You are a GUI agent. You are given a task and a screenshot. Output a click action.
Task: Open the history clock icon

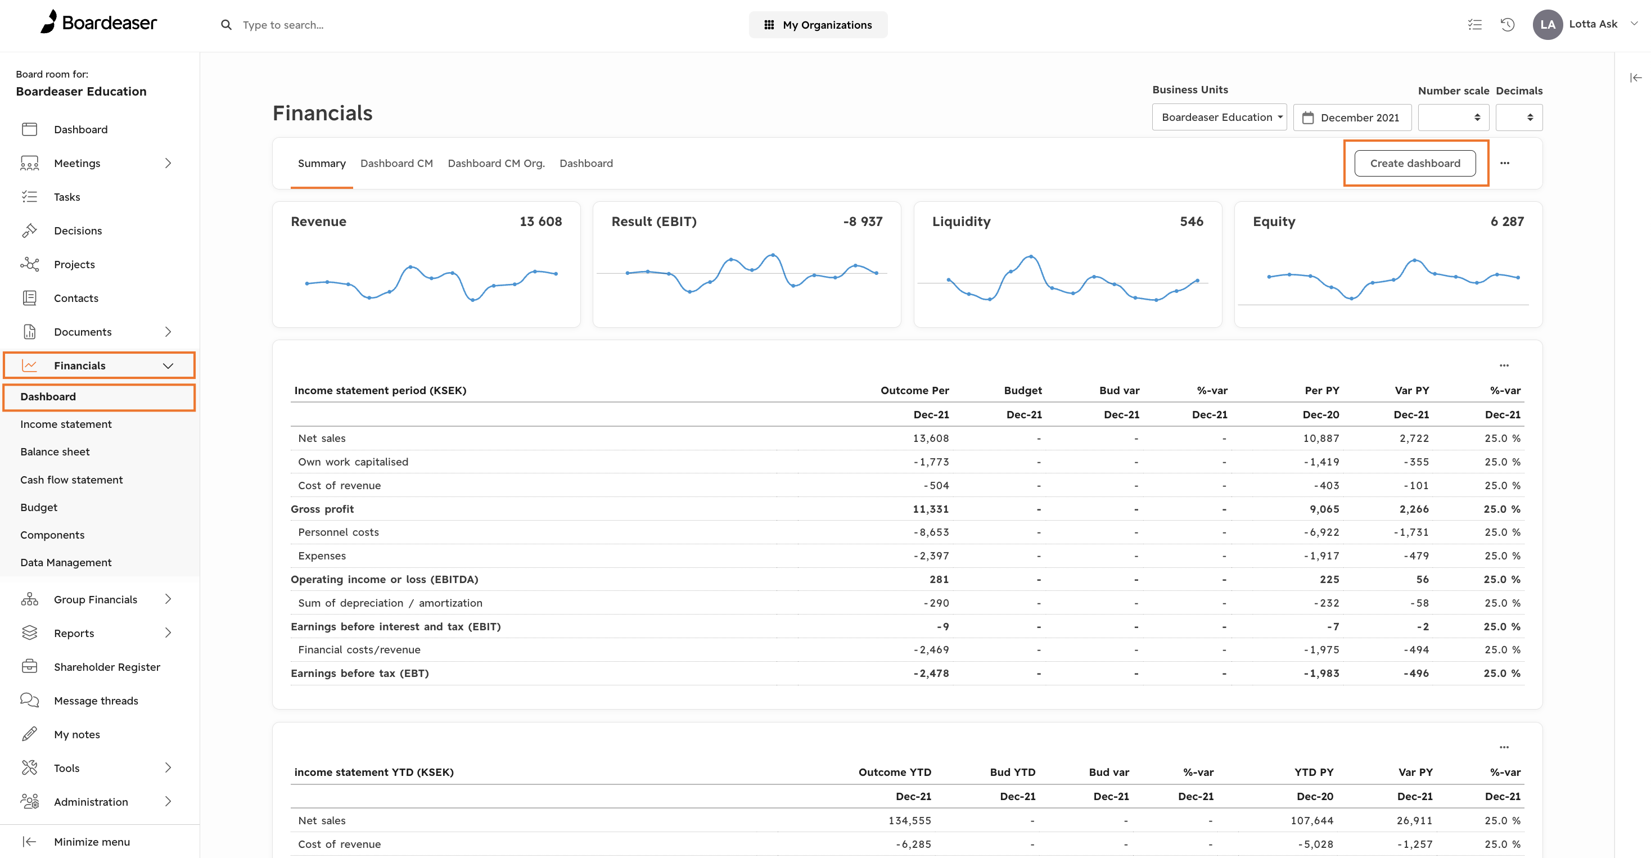click(x=1508, y=25)
